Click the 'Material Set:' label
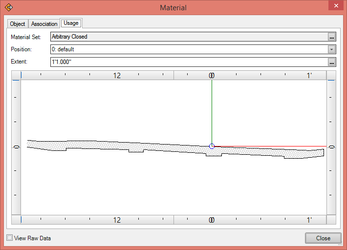The width and height of the screenshot is (347, 250). tap(26, 37)
